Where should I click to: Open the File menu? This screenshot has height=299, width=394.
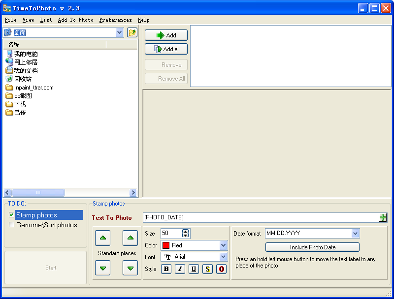point(10,20)
